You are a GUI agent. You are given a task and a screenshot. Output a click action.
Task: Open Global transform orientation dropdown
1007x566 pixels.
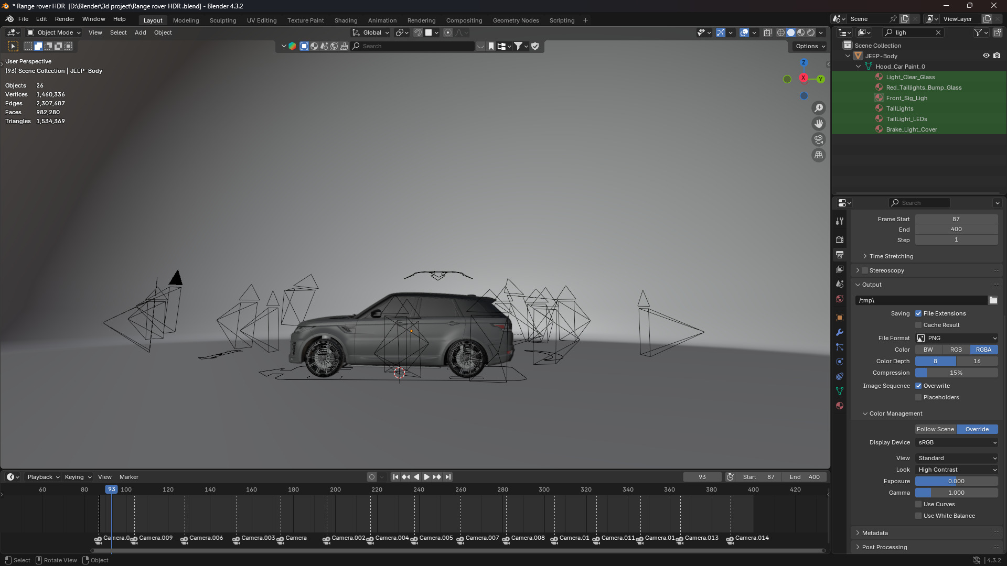point(371,32)
